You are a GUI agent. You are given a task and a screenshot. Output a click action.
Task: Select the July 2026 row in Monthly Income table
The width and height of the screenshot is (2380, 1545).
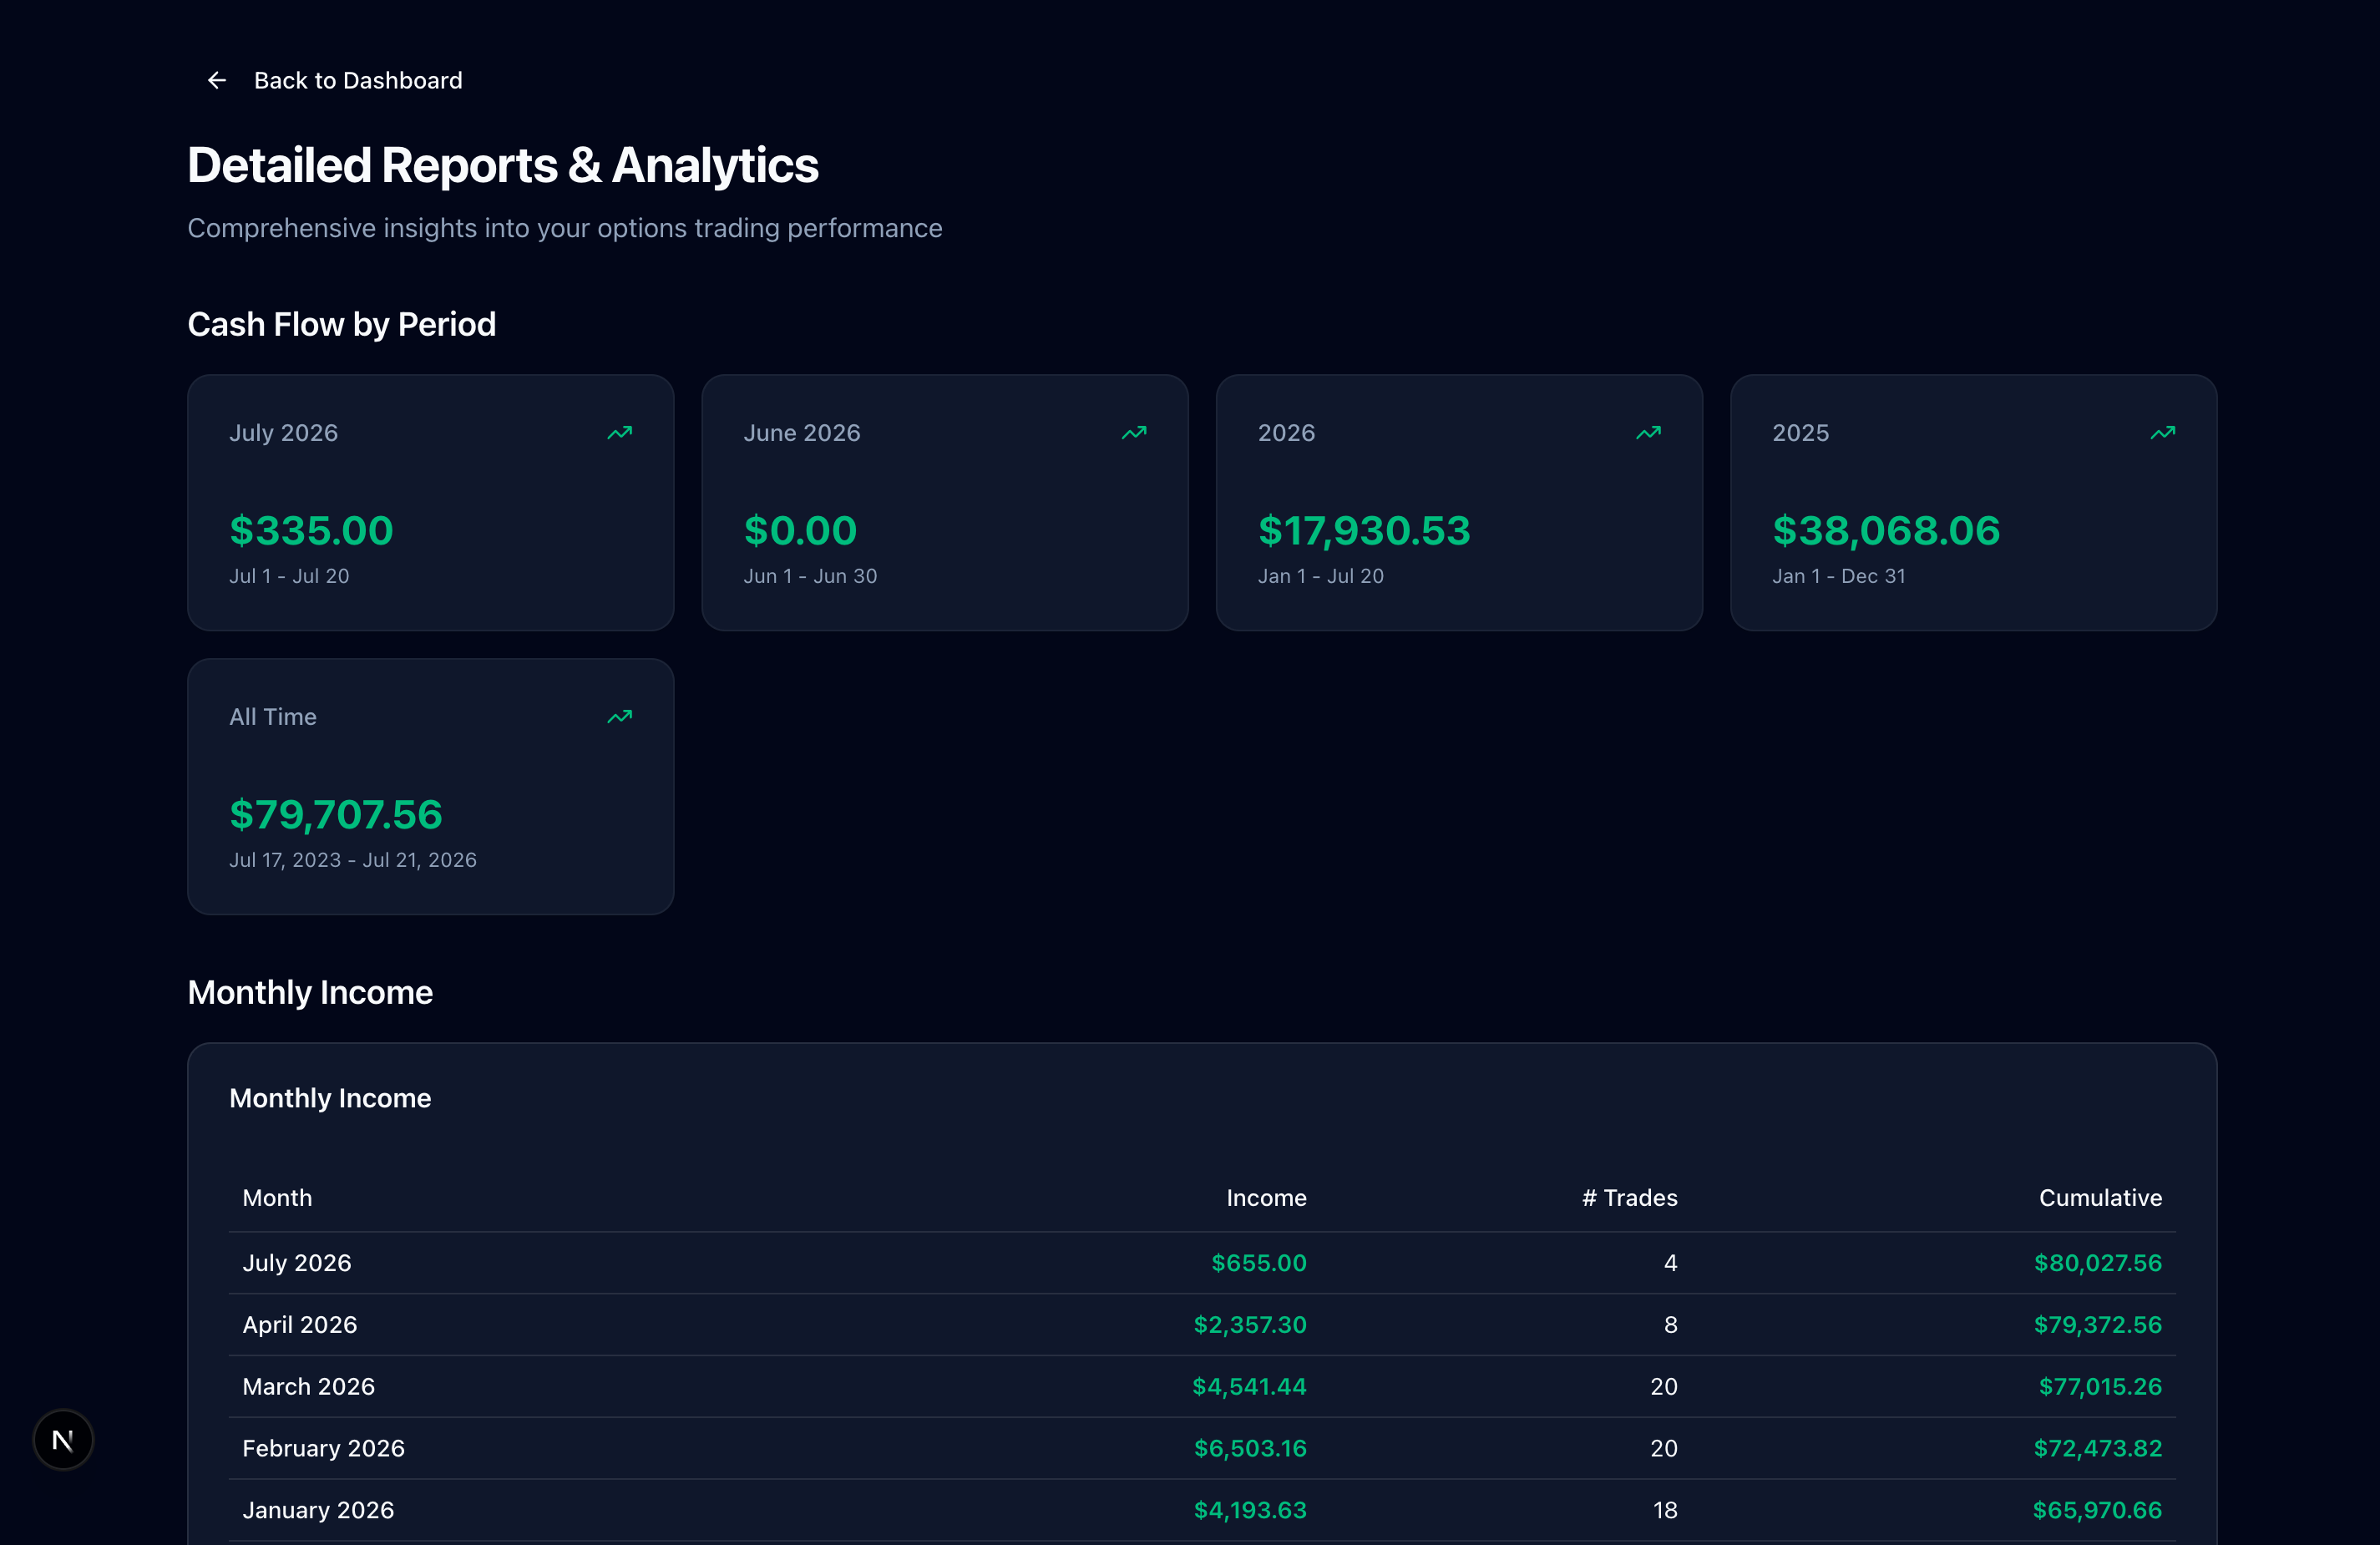tap(1202, 1263)
